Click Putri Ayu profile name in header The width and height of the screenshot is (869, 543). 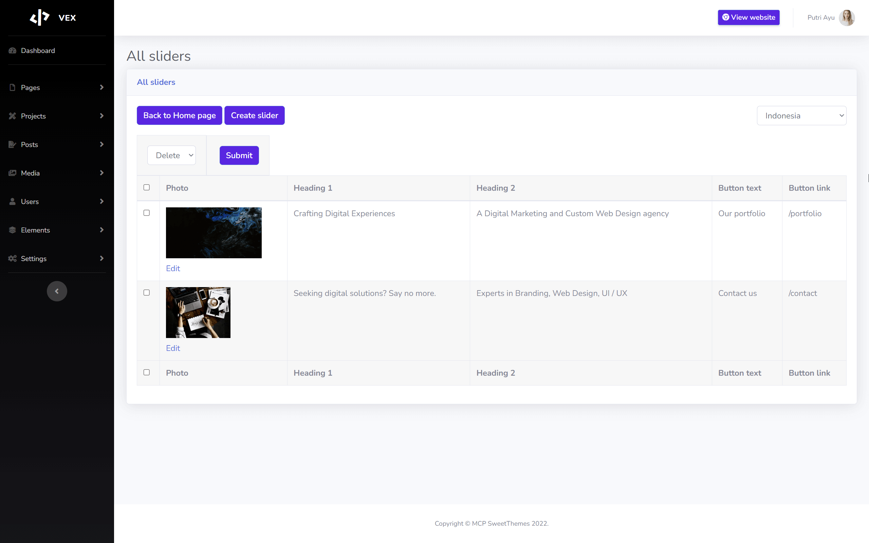pyautogui.click(x=820, y=17)
